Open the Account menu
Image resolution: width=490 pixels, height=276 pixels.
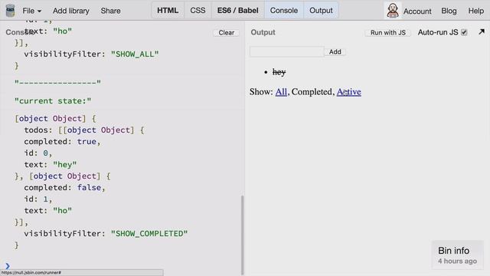(417, 11)
